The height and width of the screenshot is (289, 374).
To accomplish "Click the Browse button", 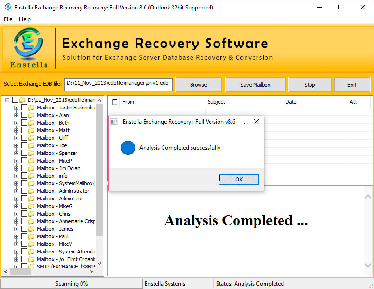I will [199, 85].
